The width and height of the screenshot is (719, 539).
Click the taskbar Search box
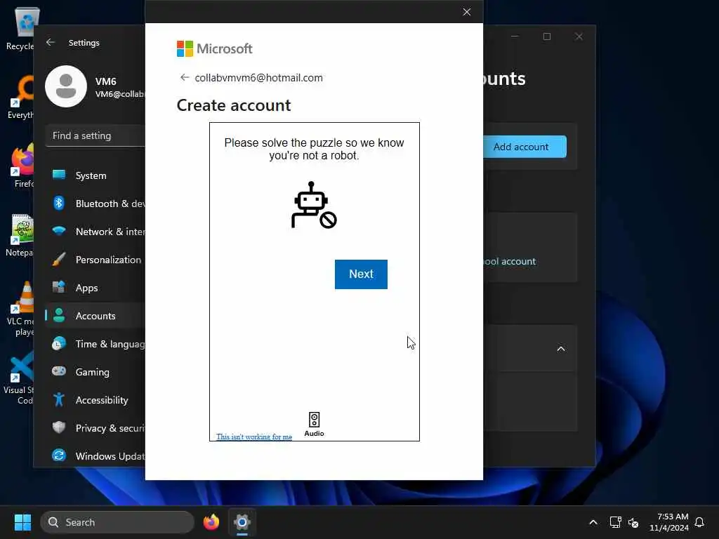pos(117,522)
